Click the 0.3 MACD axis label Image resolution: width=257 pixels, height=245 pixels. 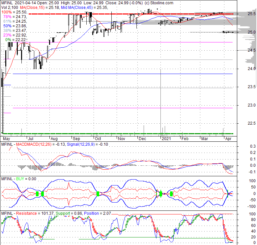pyautogui.click(x=253, y=146)
